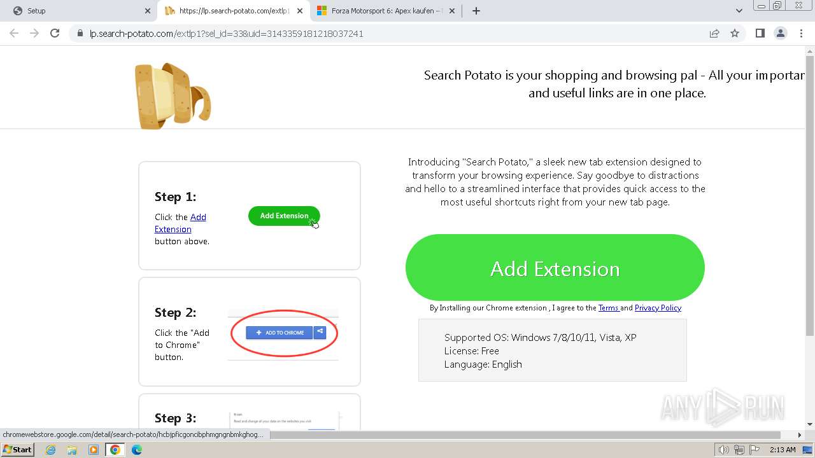This screenshot has height=458, width=815.
Task: Open media player from taskbar
Action: [94, 450]
